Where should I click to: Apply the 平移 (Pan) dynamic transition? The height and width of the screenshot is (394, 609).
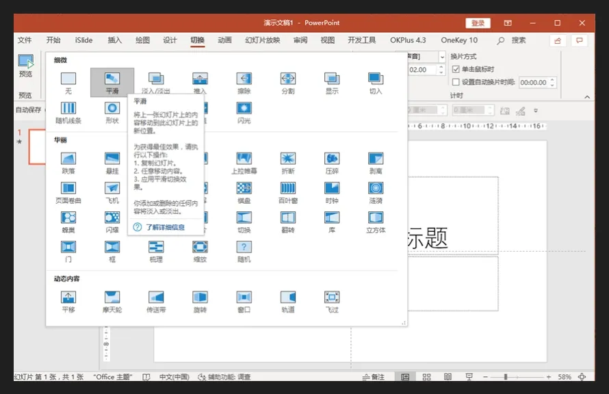[68, 302]
